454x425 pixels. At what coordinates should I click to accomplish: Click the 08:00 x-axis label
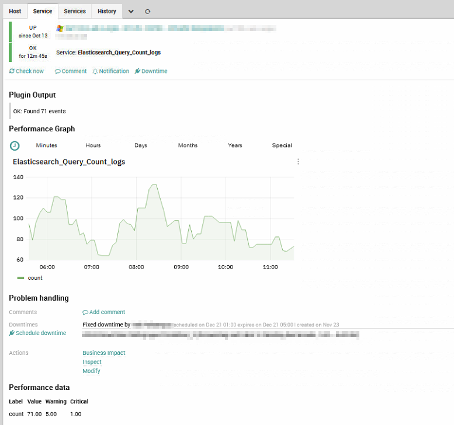click(136, 267)
